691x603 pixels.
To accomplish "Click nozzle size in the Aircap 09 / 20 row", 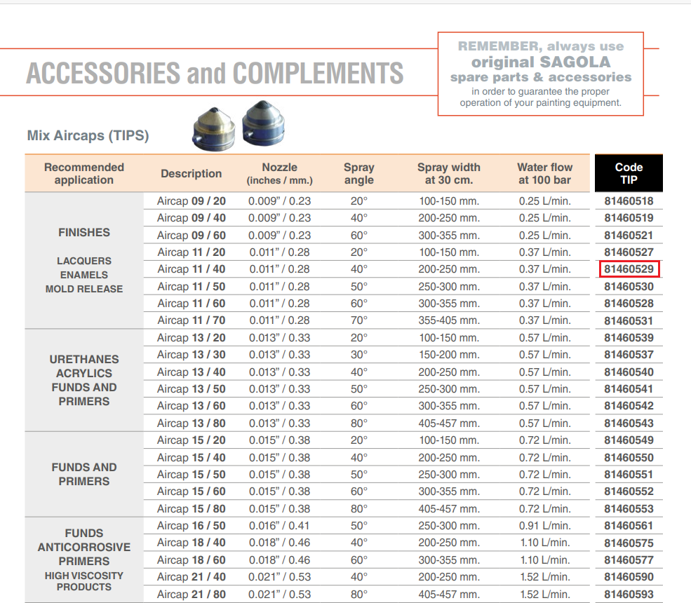I will point(279,201).
